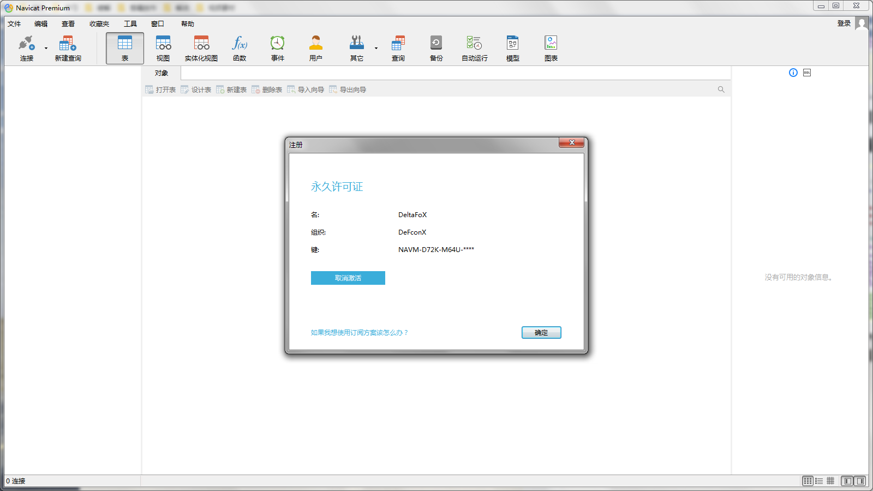Expand the Others (其它) dropdown arrow
The width and height of the screenshot is (873, 491).
(376, 49)
